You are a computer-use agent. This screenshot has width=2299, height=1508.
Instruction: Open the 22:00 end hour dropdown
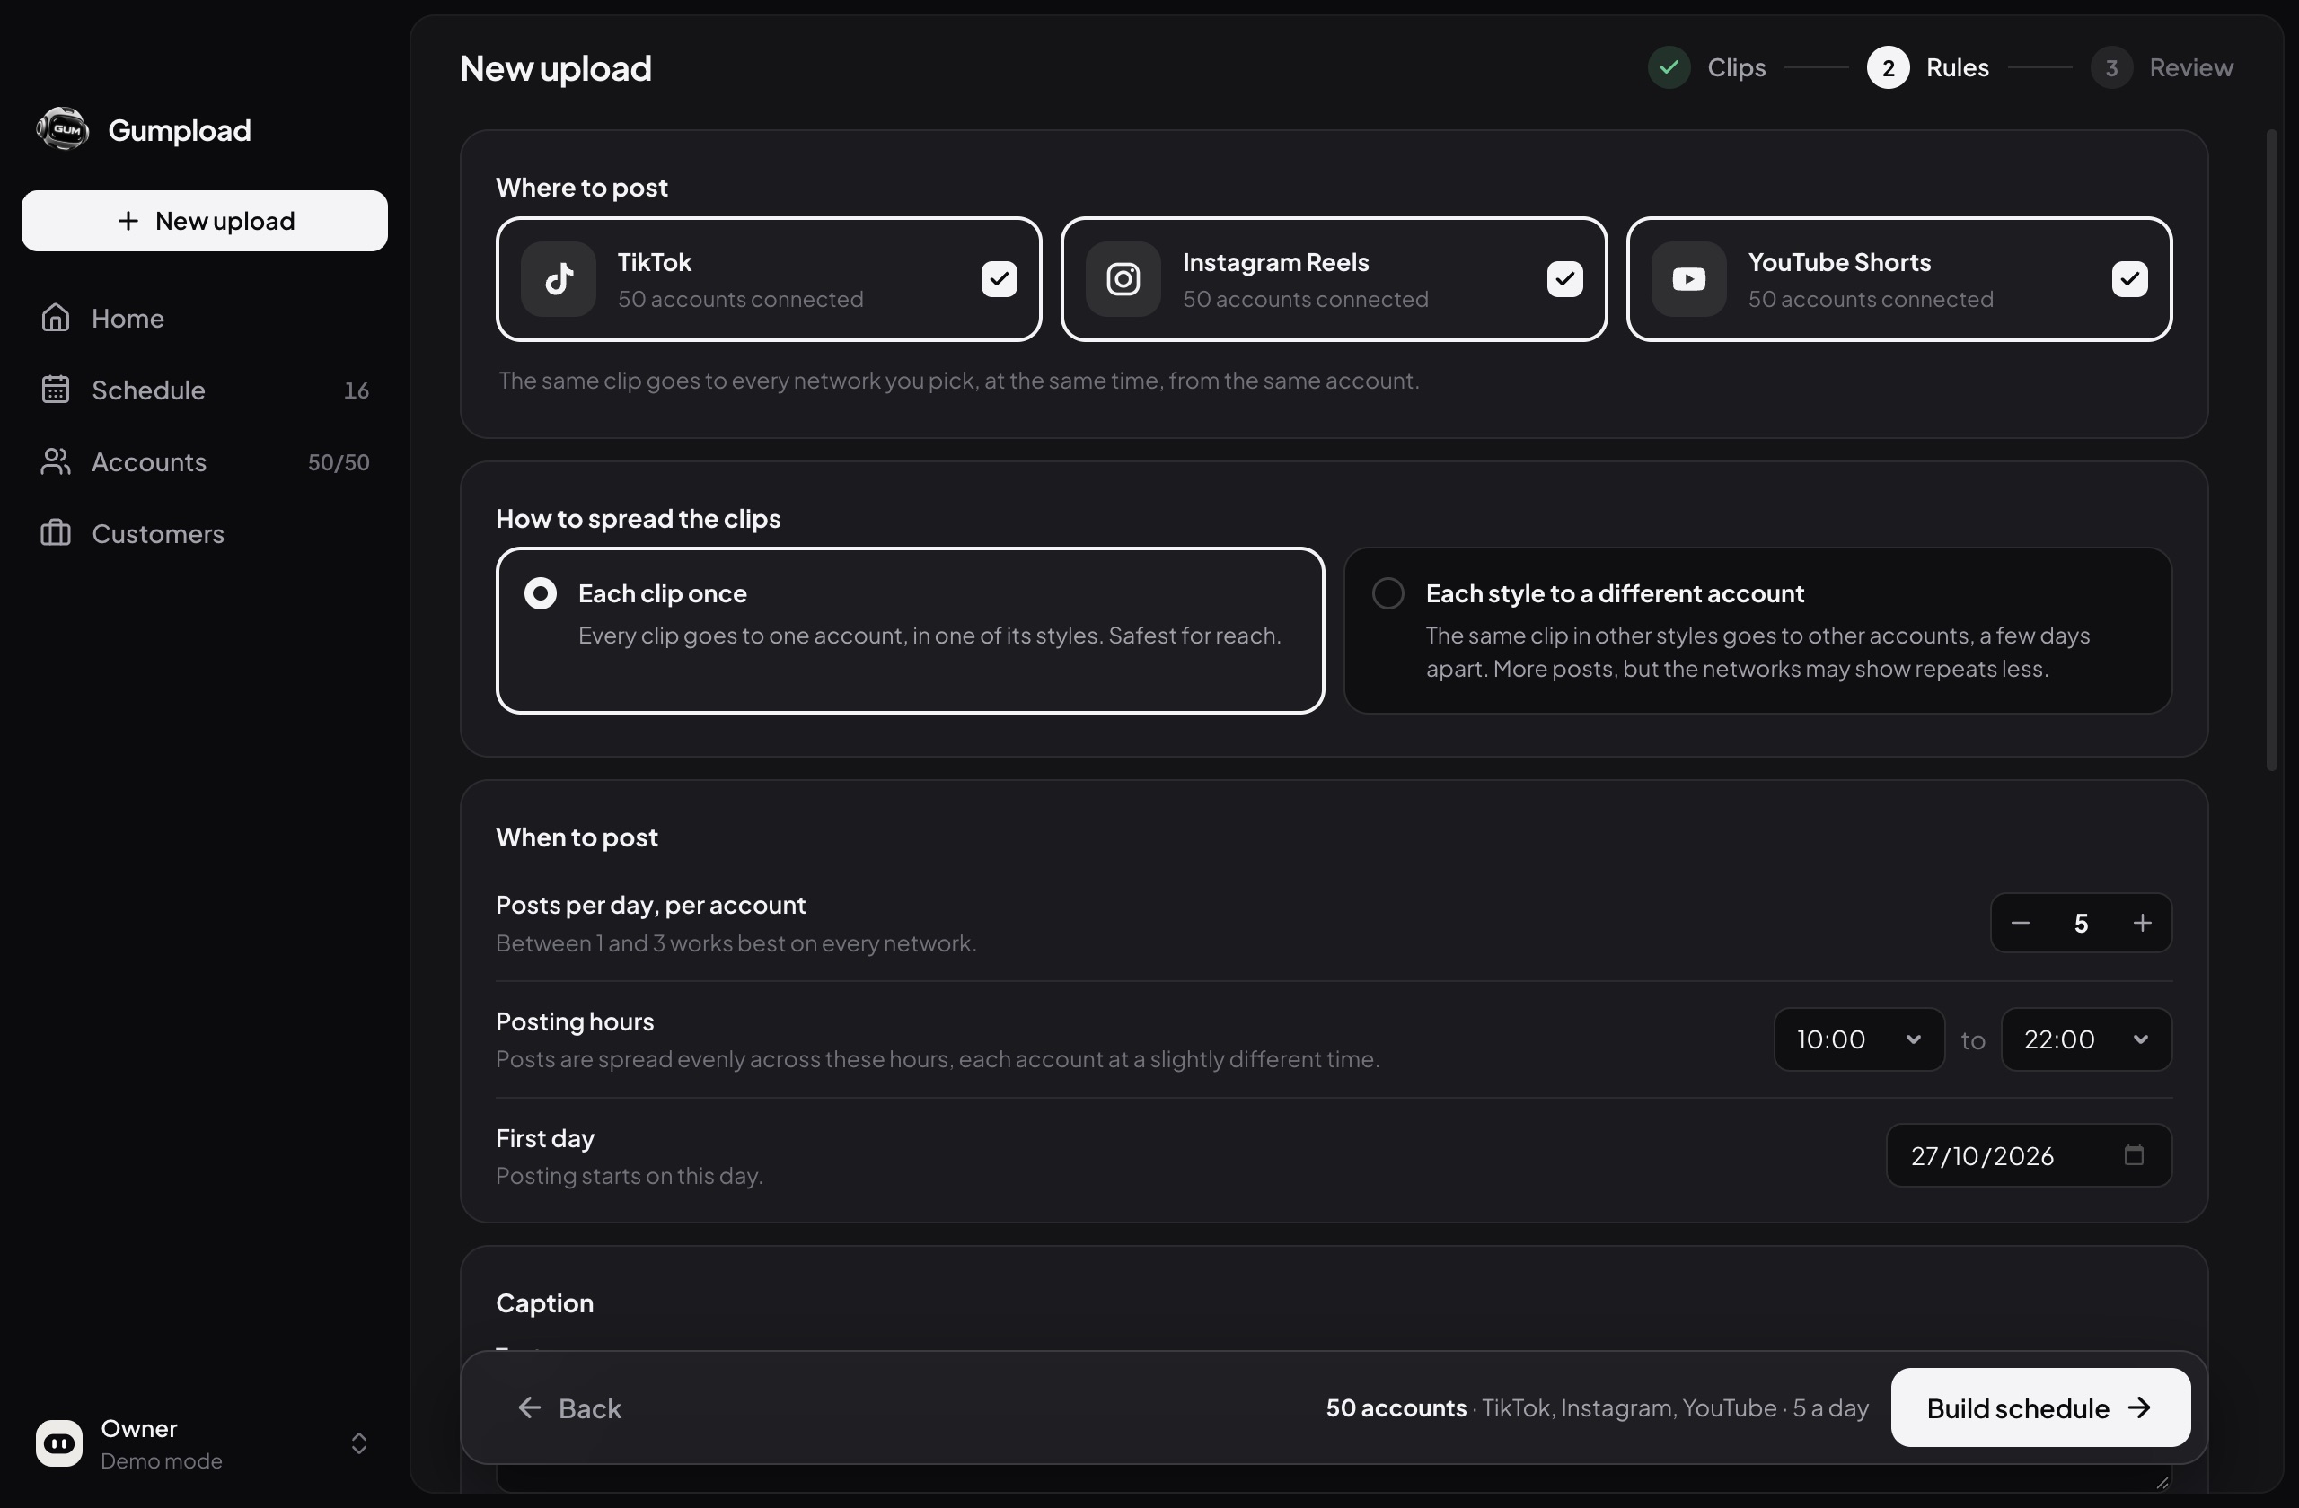click(x=2085, y=1039)
